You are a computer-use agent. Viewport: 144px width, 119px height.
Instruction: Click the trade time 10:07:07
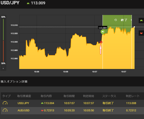(69, 103)
